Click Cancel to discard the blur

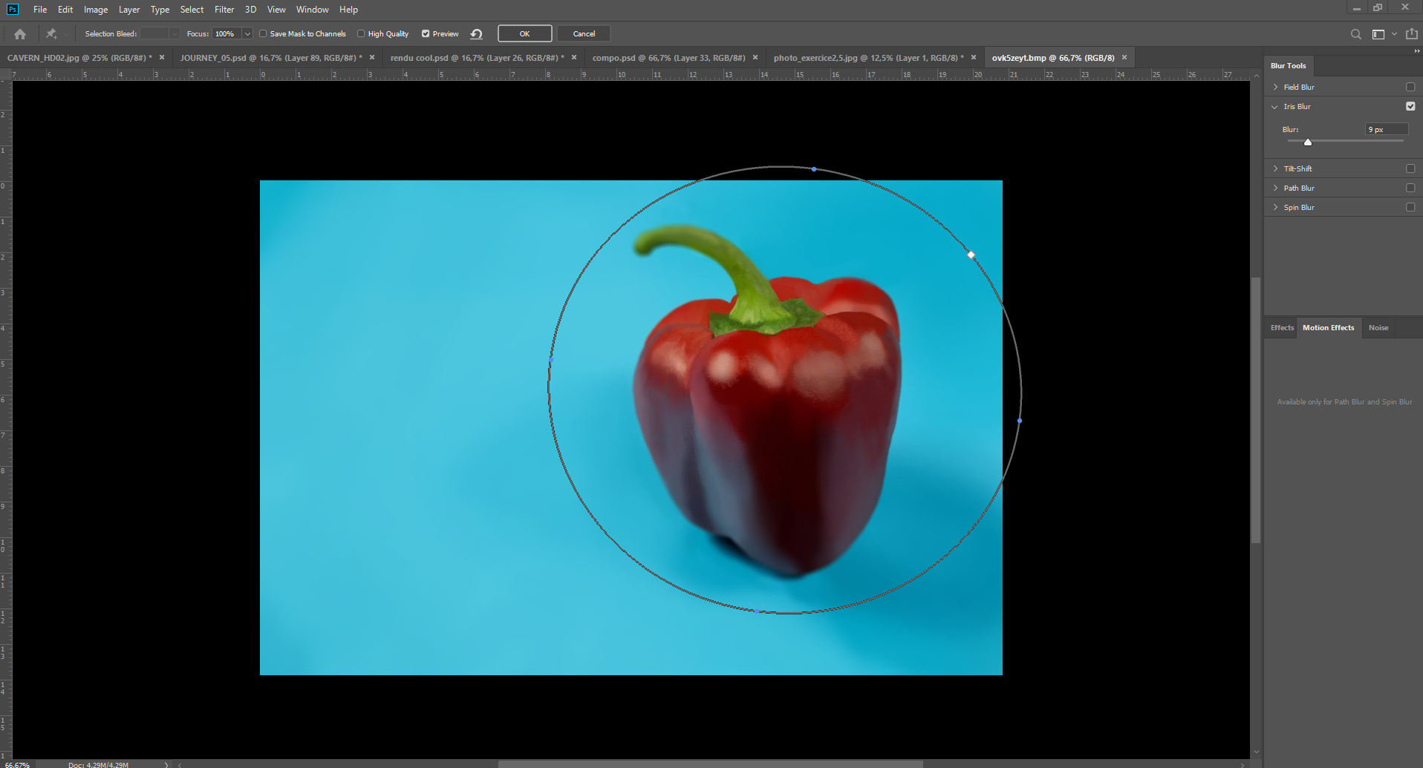(x=584, y=34)
